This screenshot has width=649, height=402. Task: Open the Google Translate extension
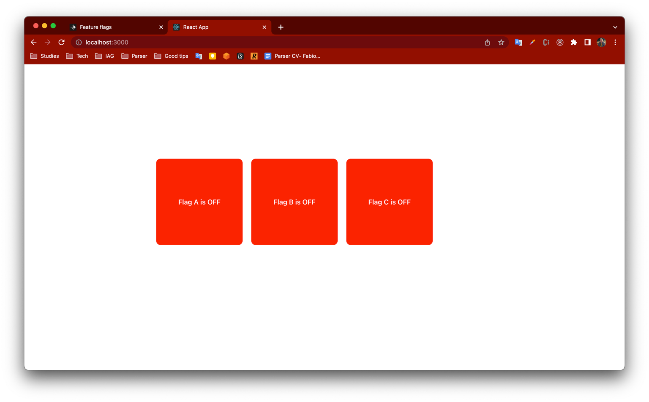[x=518, y=42]
